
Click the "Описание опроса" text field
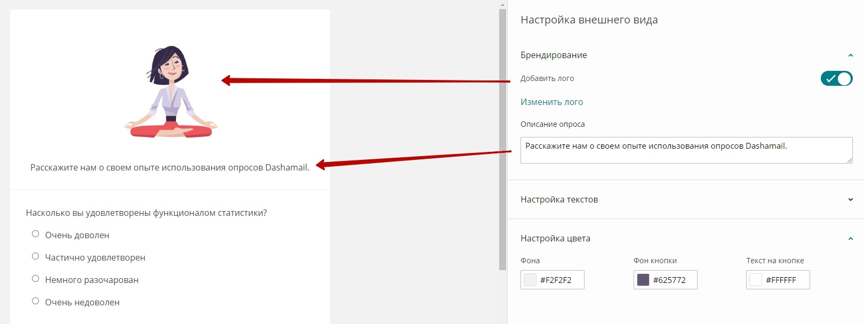[x=686, y=150]
